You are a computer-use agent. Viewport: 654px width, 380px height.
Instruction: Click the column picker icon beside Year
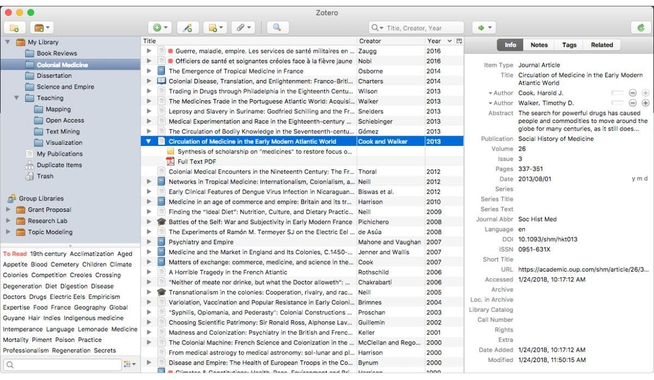[x=459, y=41]
